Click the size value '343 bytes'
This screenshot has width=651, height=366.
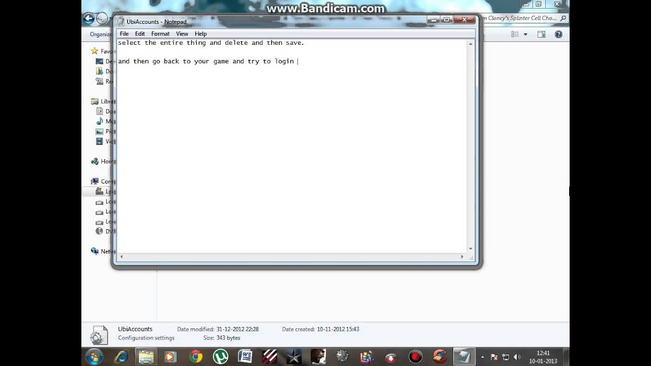click(x=228, y=338)
